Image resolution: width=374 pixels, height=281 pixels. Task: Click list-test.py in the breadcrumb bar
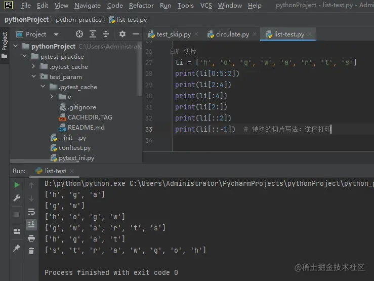[x=128, y=20]
